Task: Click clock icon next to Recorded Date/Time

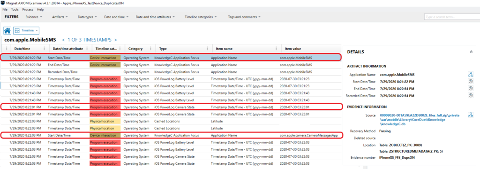Action: click(x=471, y=96)
